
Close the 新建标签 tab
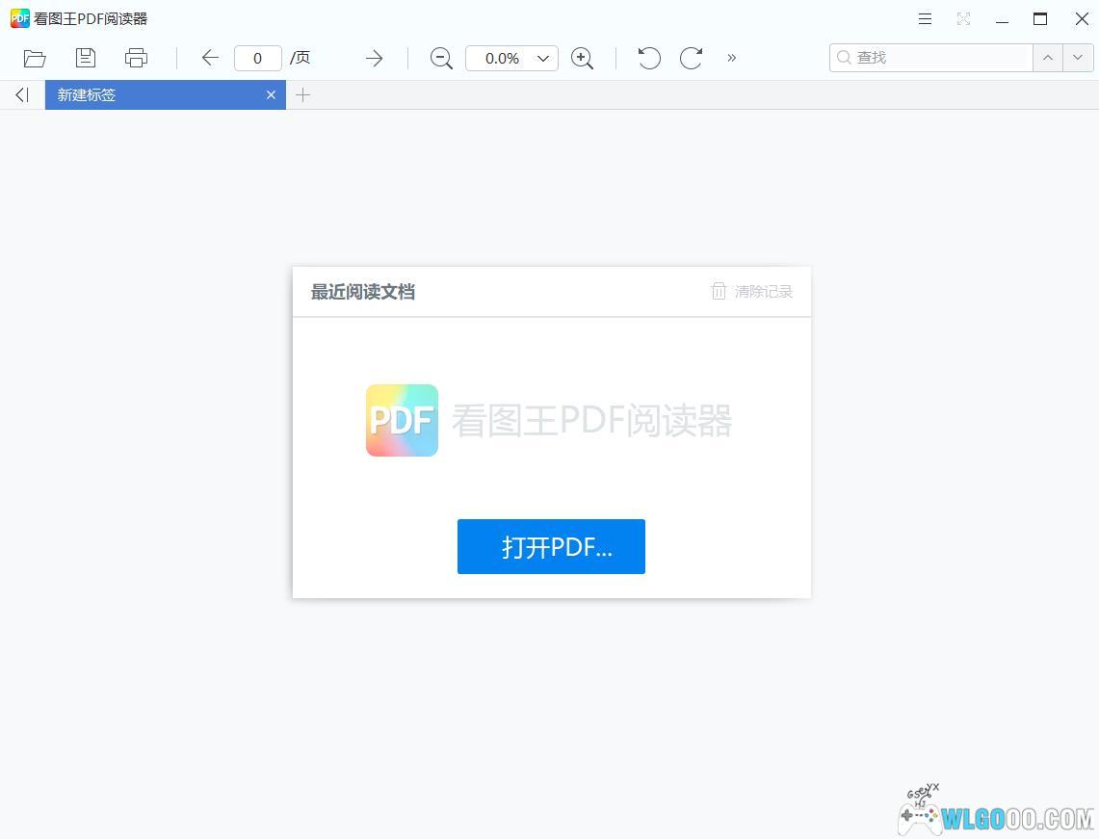271,94
